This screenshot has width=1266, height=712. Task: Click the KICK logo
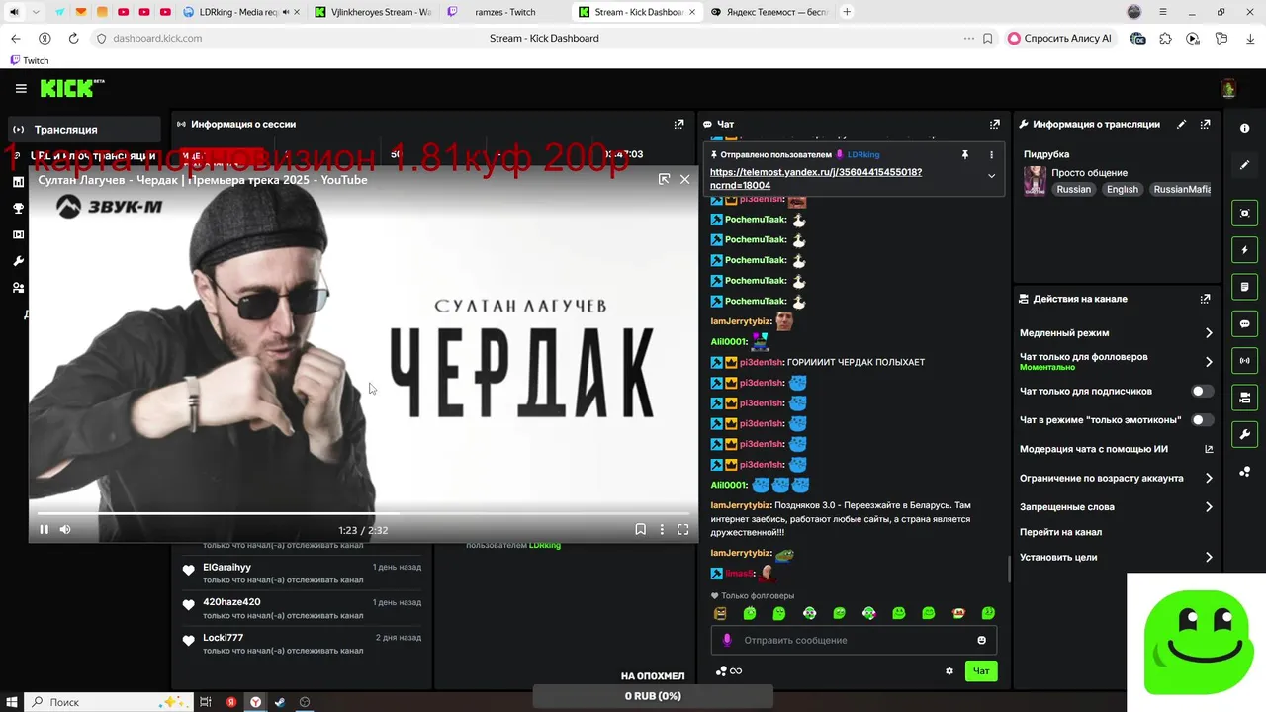[x=72, y=88]
